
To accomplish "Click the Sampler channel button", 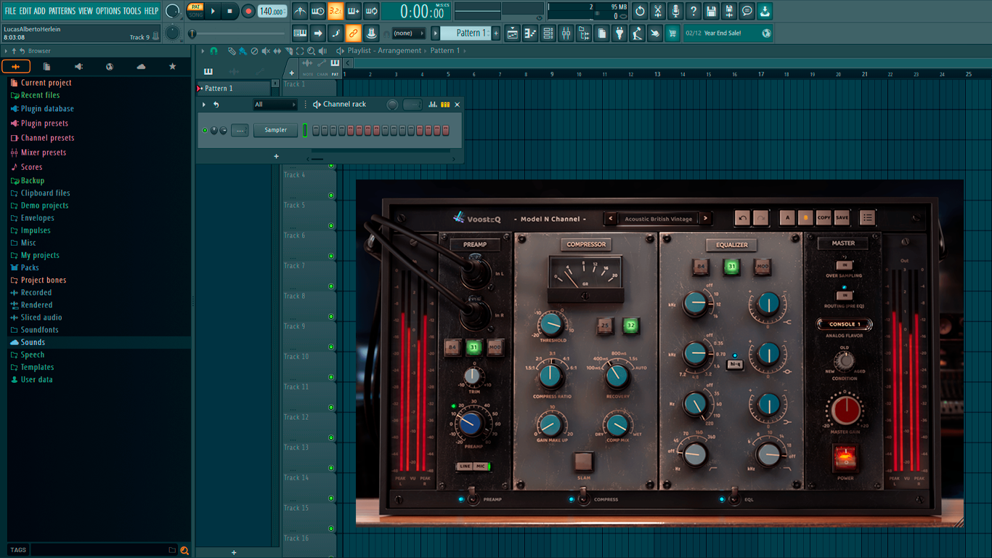I will coord(275,130).
